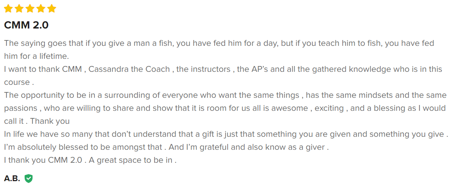Click the text 'him for a lifetime.'
461x188 pixels.
click(x=36, y=56)
